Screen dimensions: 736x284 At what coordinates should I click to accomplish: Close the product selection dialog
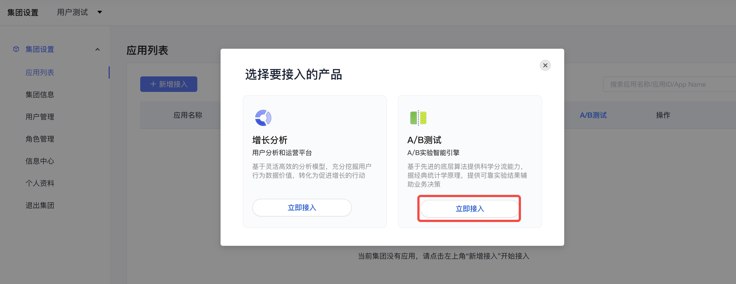[545, 65]
